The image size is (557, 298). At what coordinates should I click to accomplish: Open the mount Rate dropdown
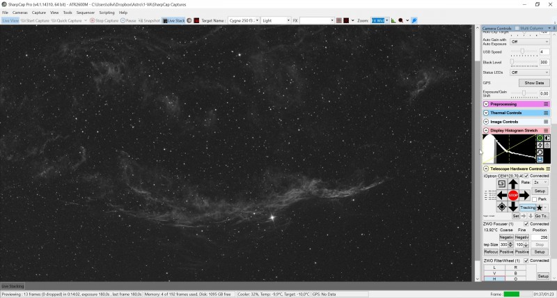(540, 182)
